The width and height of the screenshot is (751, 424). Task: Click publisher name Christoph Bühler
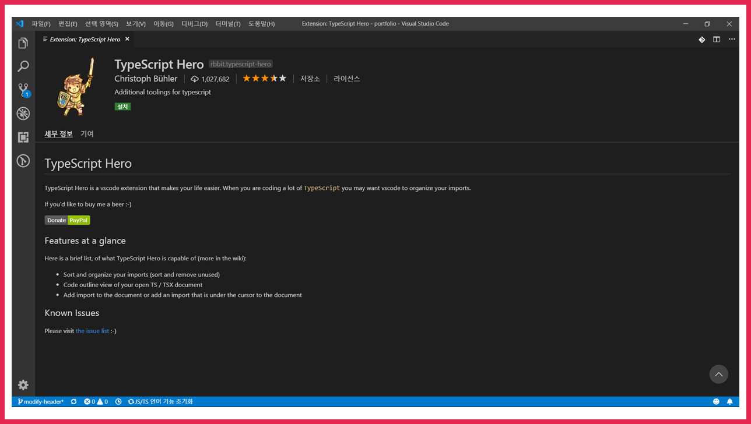tap(146, 79)
